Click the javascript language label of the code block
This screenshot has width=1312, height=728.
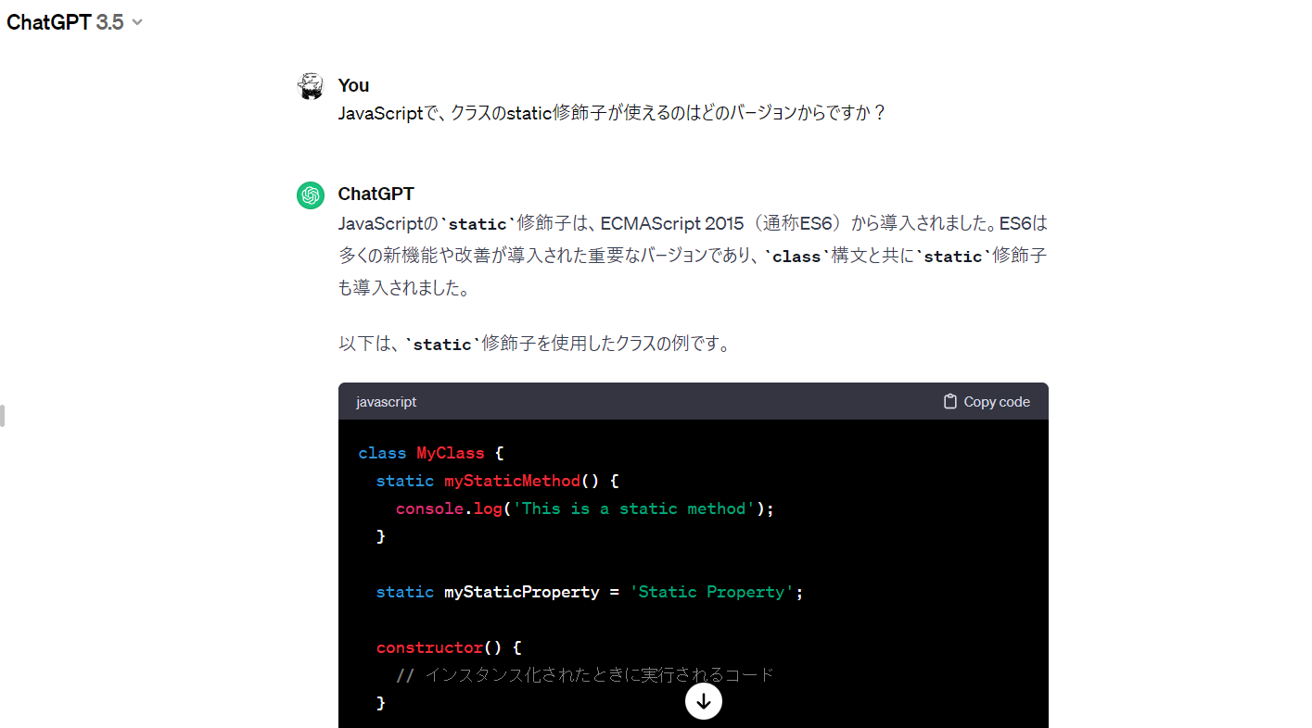tap(387, 402)
